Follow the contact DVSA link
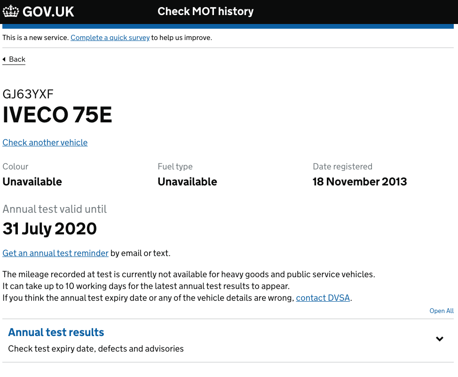The height and width of the screenshot is (377, 458). (x=323, y=298)
